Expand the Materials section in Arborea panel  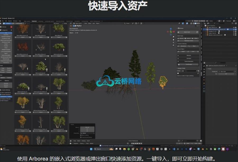coord(189,55)
